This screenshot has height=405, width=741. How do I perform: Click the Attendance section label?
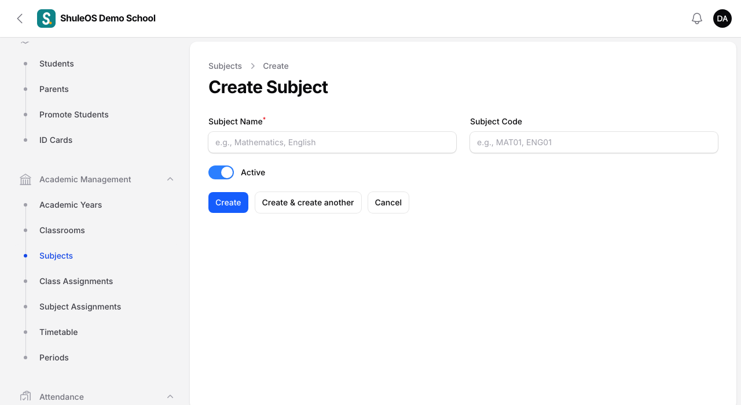(61, 397)
